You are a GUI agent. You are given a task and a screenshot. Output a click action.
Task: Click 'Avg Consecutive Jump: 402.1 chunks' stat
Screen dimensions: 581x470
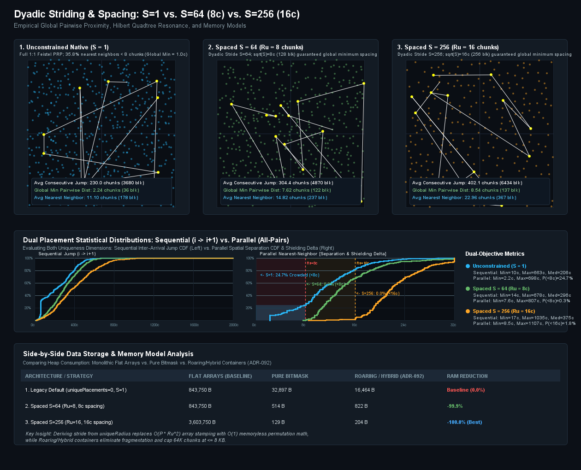point(467,183)
